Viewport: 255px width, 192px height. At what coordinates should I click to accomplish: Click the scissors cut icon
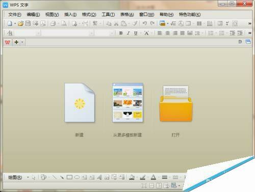pos(116,23)
